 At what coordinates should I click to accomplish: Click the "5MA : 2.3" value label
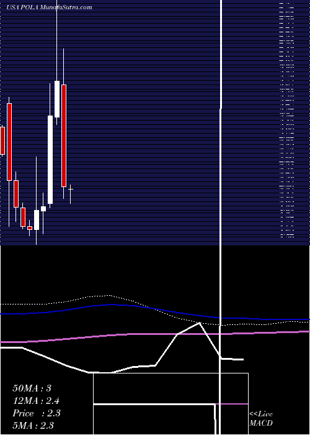[33, 425]
